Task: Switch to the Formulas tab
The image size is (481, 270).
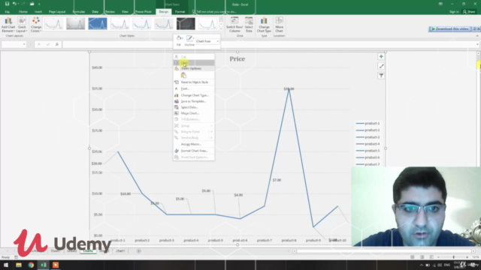Action: (x=79, y=12)
